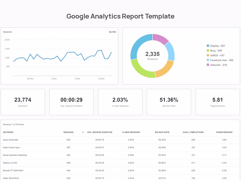Select the BOUNCE RATE column header
241x180 pixels.
(162, 132)
